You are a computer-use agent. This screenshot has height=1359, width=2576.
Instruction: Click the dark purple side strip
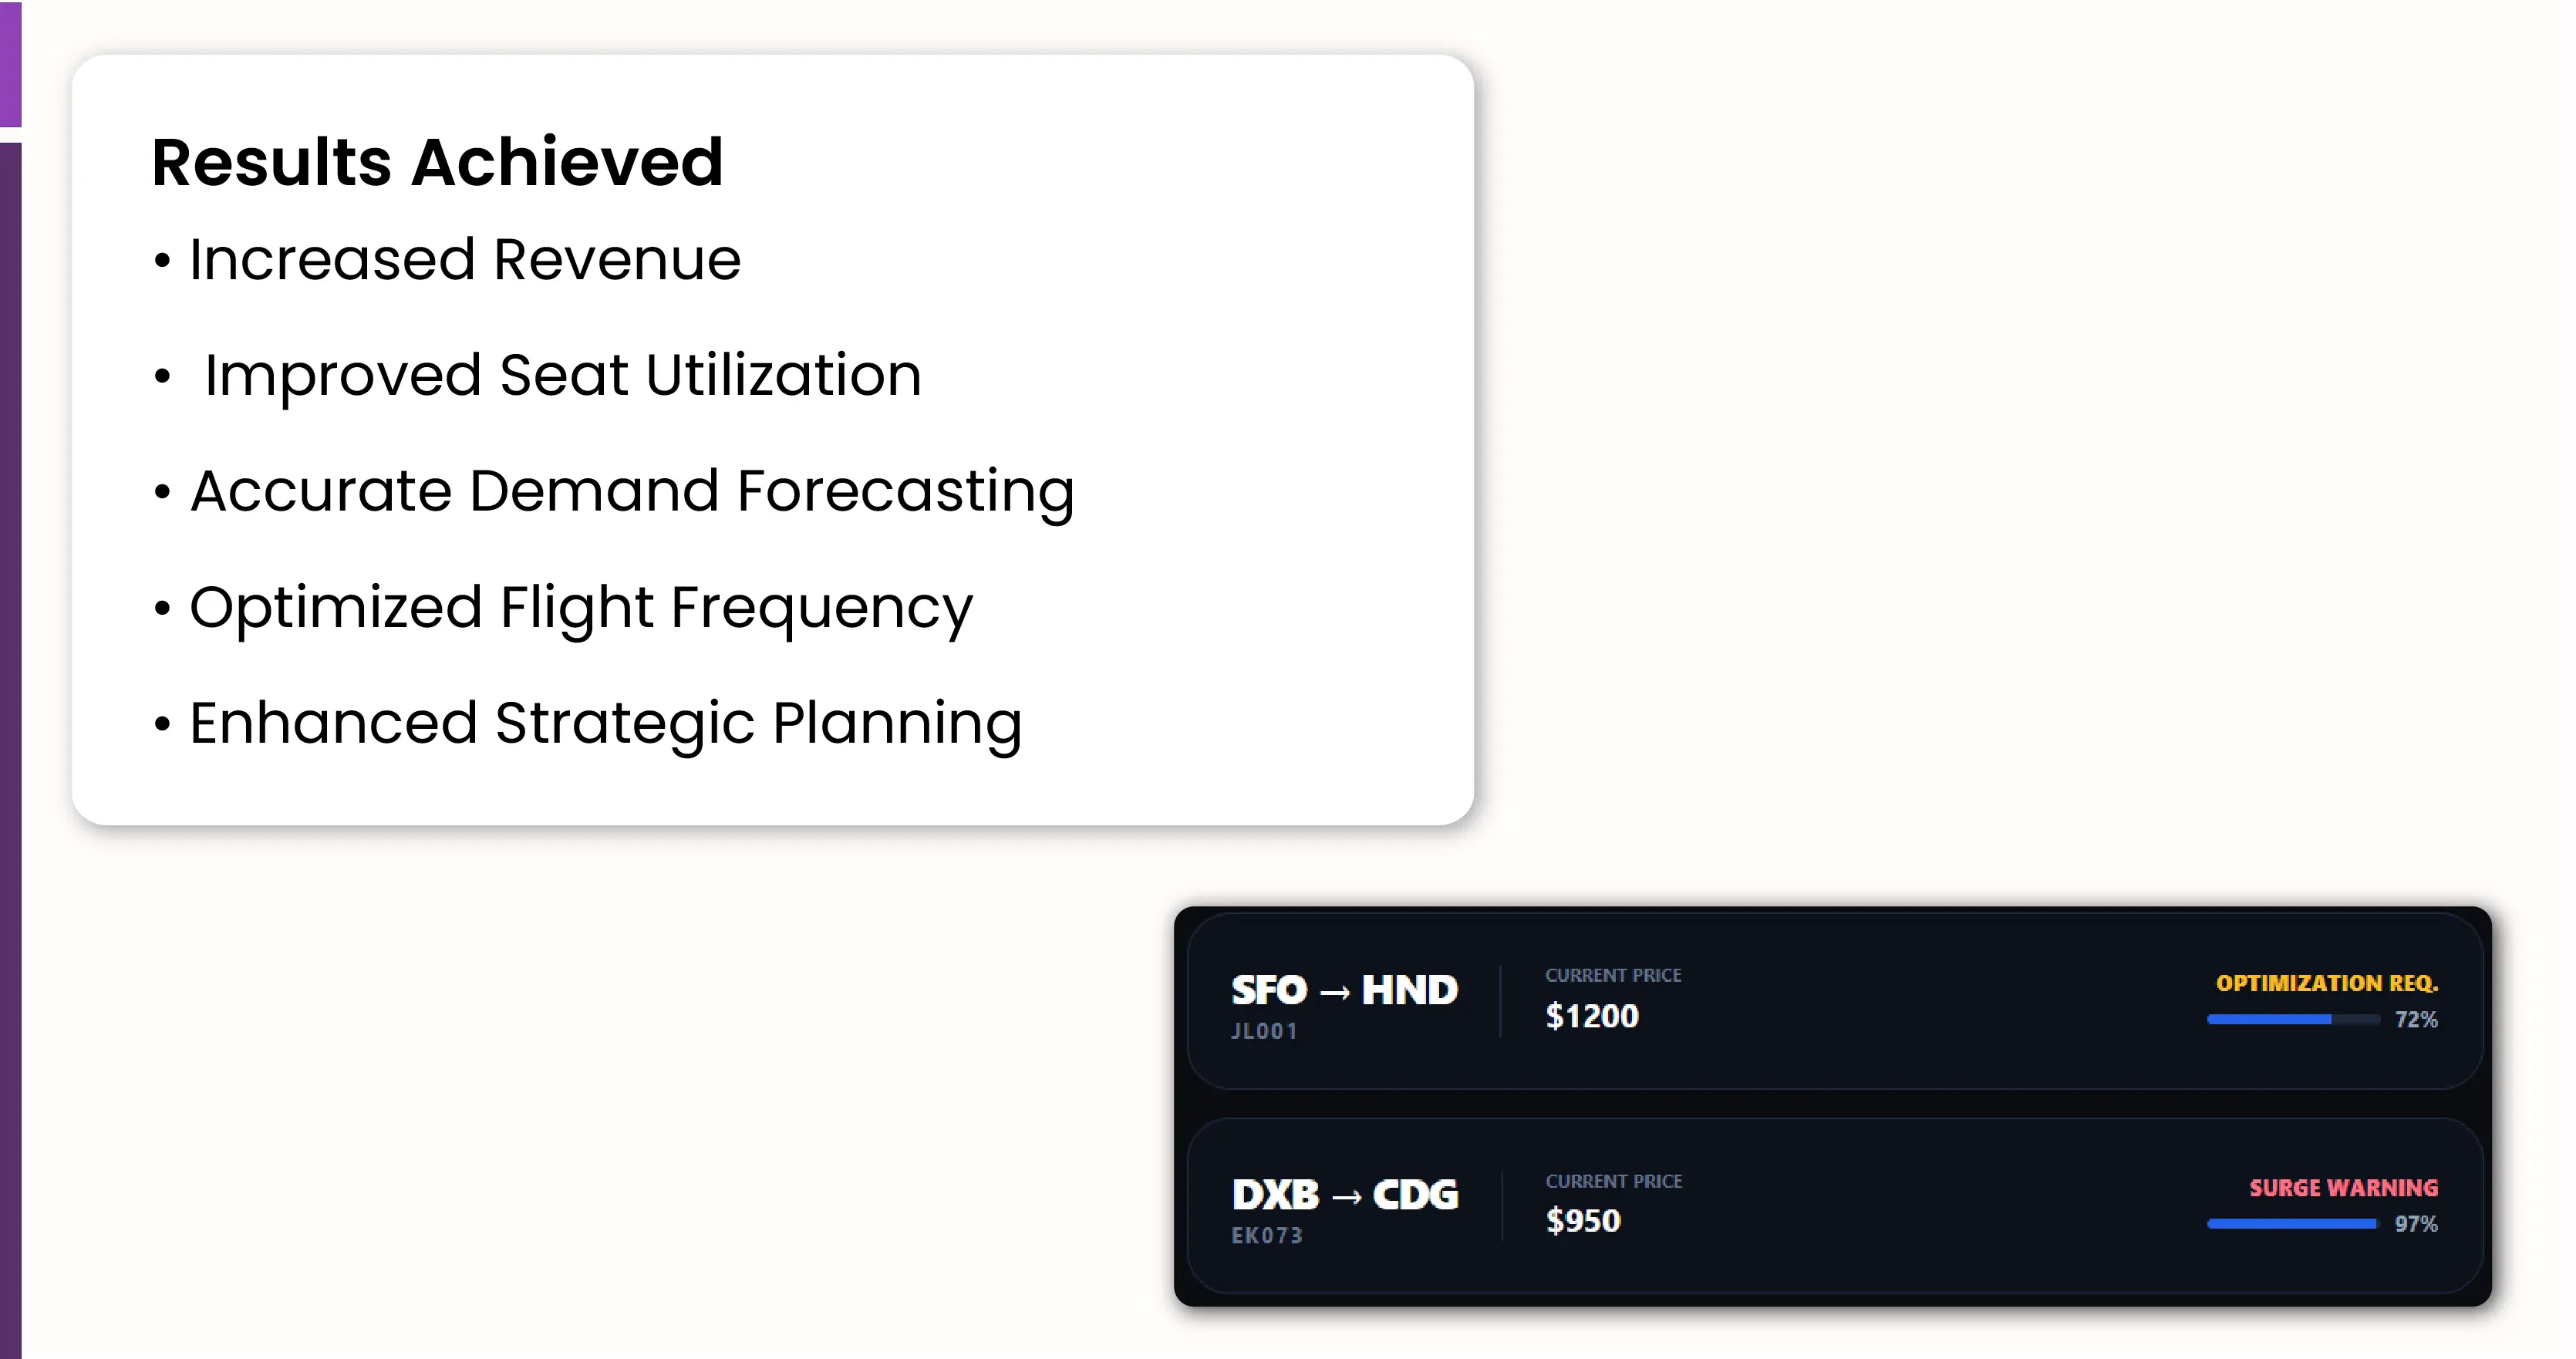pyautogui.click(x=10, y=750)
